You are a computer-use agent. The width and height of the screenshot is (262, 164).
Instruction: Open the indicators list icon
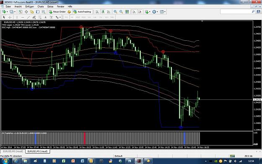[x=147, y=12]
